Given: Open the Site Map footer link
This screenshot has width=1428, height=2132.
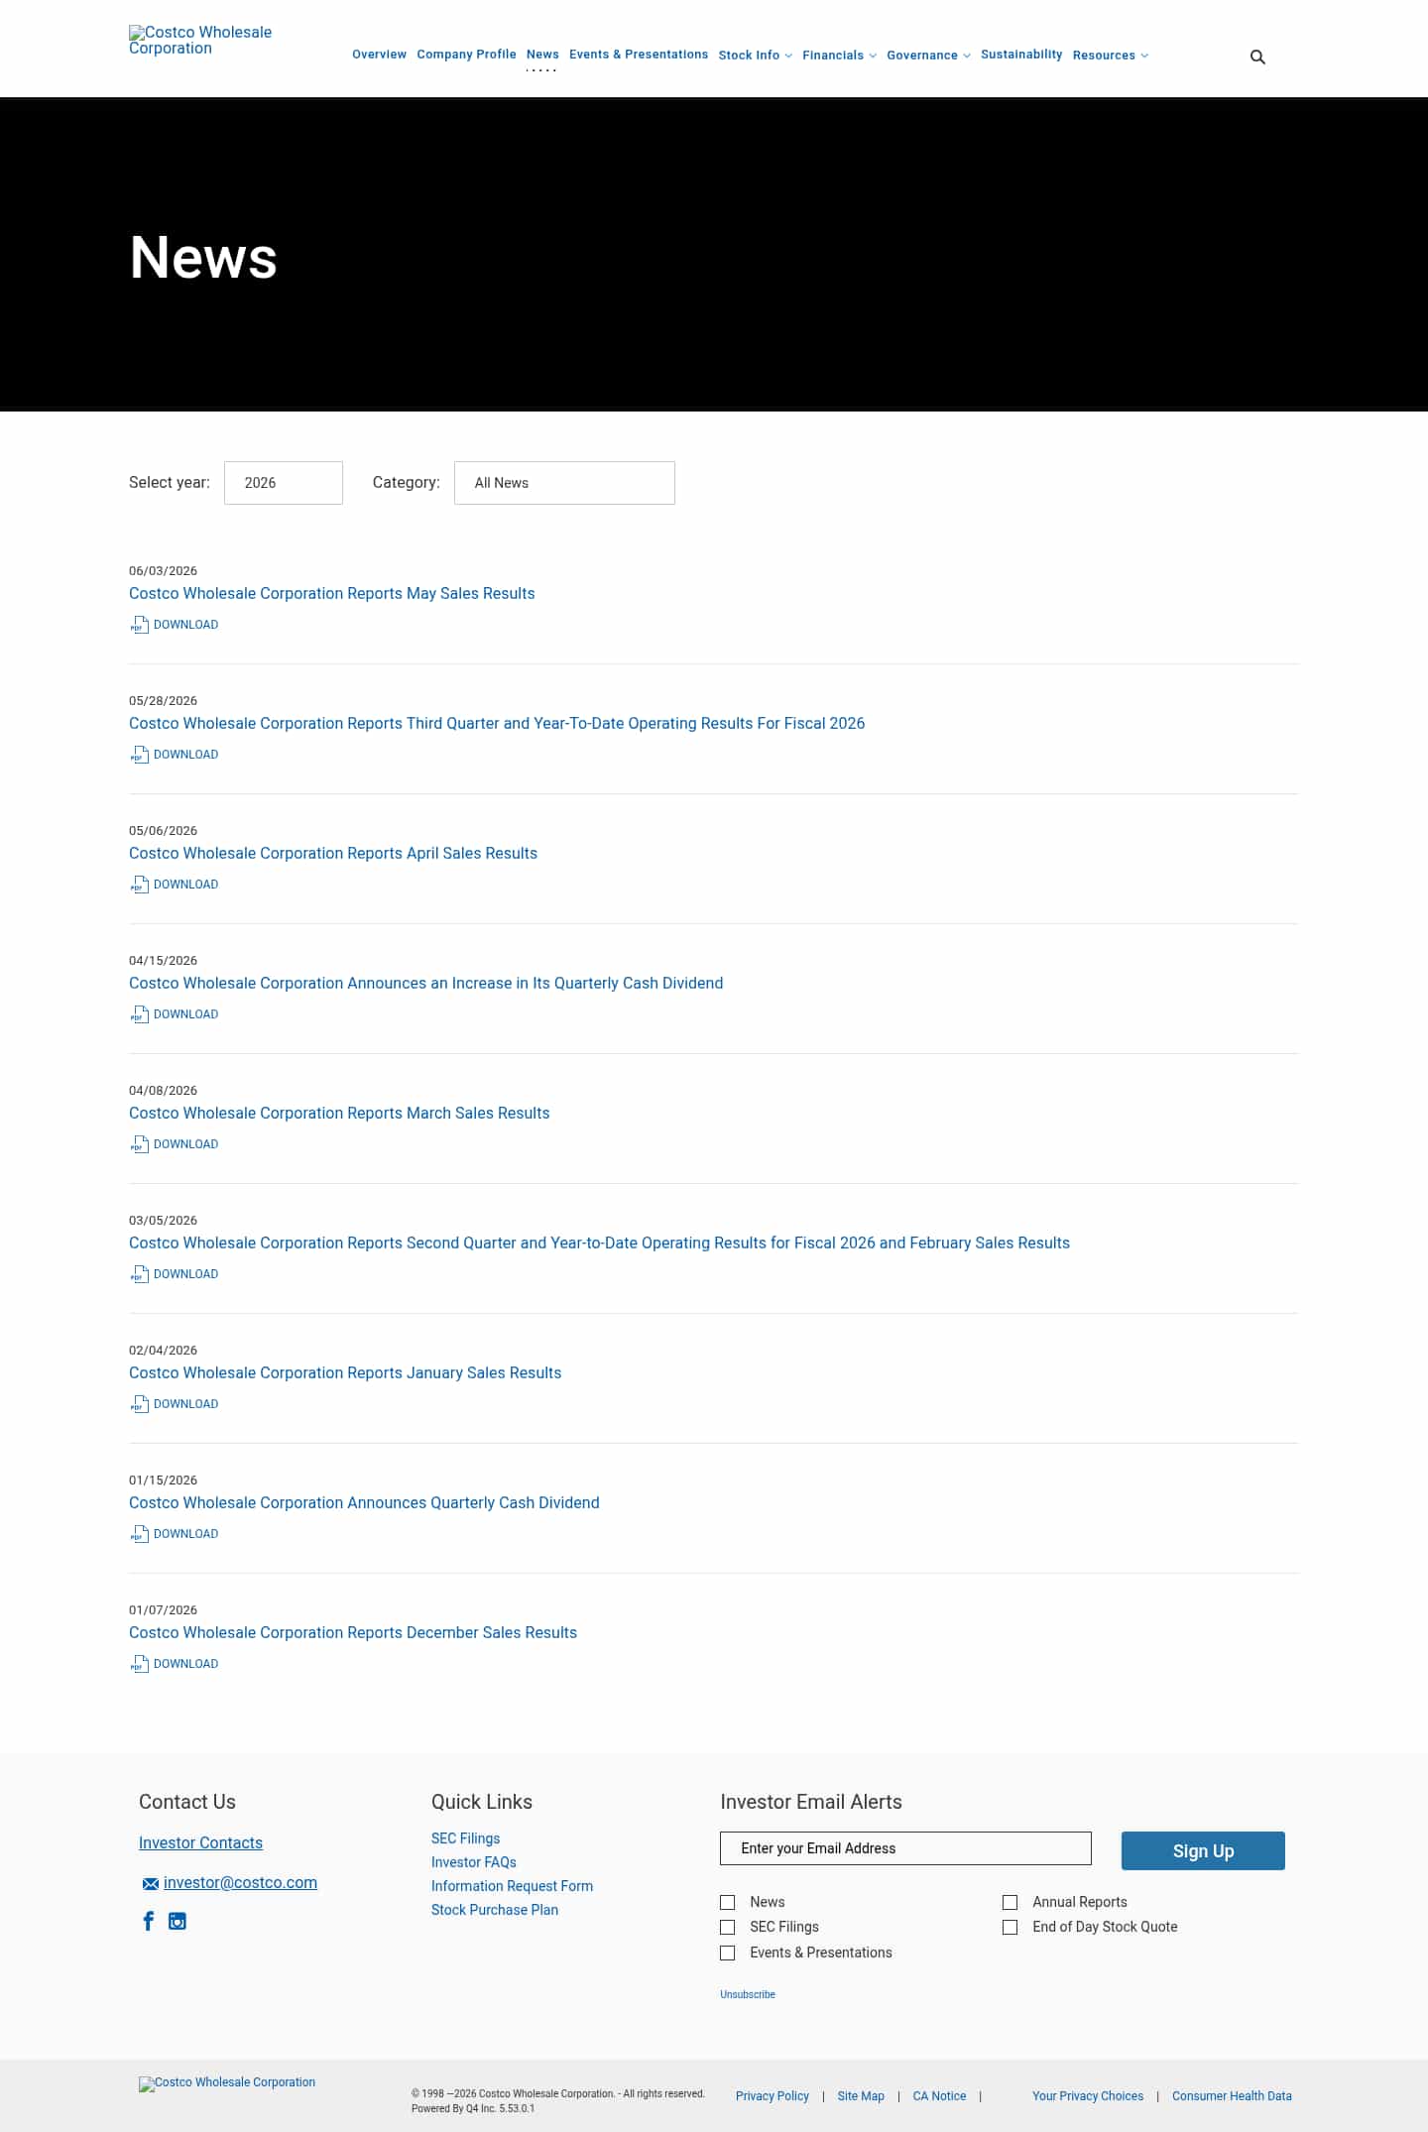Looking at the screenshot, I should point(861,2096).
